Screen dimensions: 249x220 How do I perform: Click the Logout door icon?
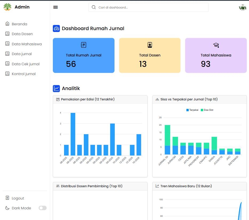pyautogui.click(x=7, y=198)
